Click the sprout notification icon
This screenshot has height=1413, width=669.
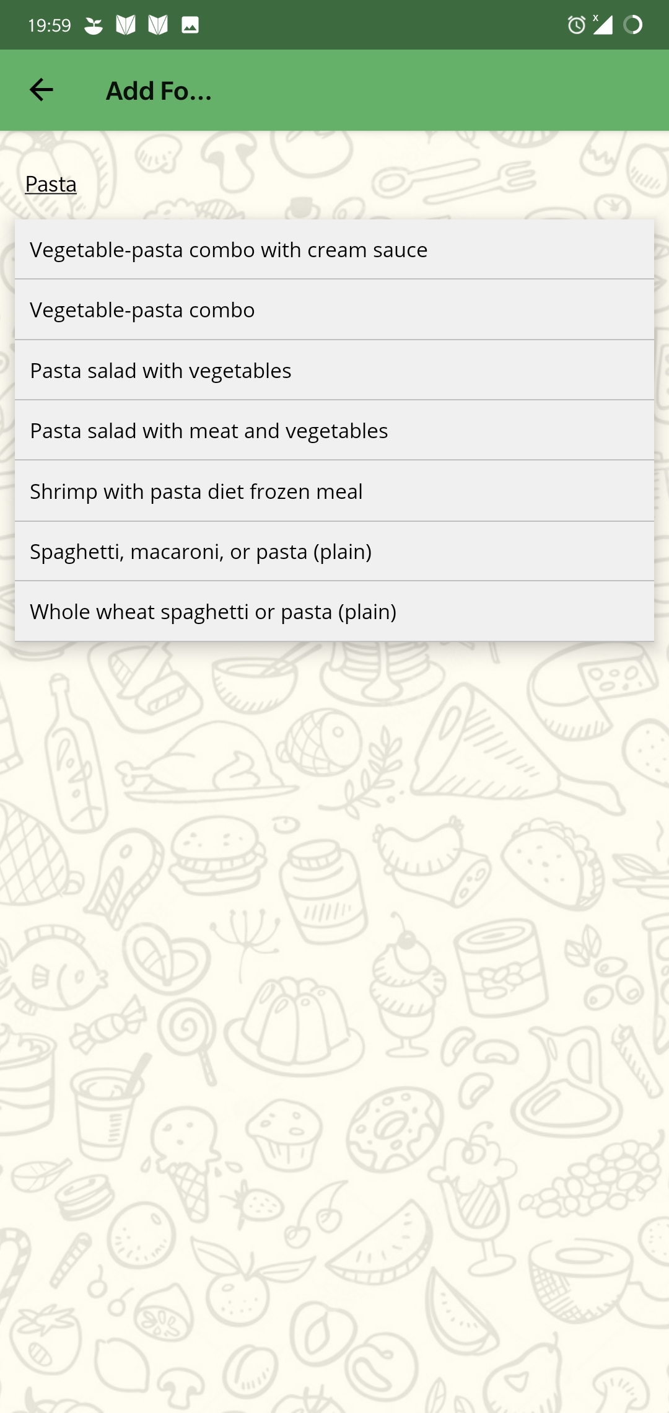tap(94, 25)
